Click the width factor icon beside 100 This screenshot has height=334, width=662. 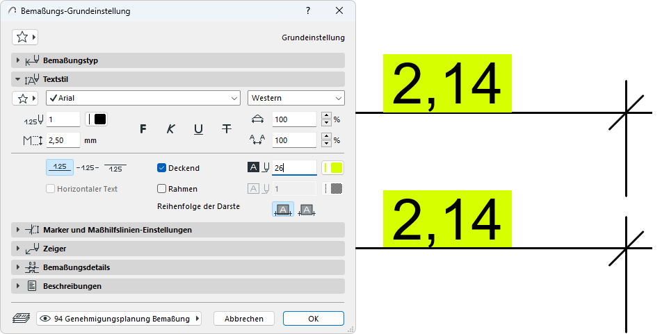click(x=257, y=119)
